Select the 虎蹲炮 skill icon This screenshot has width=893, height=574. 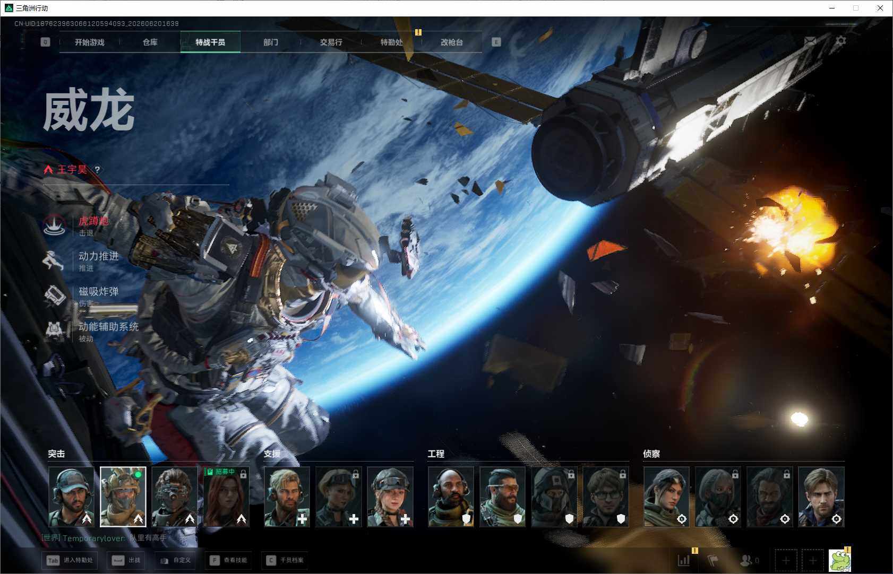coord(54,225)
